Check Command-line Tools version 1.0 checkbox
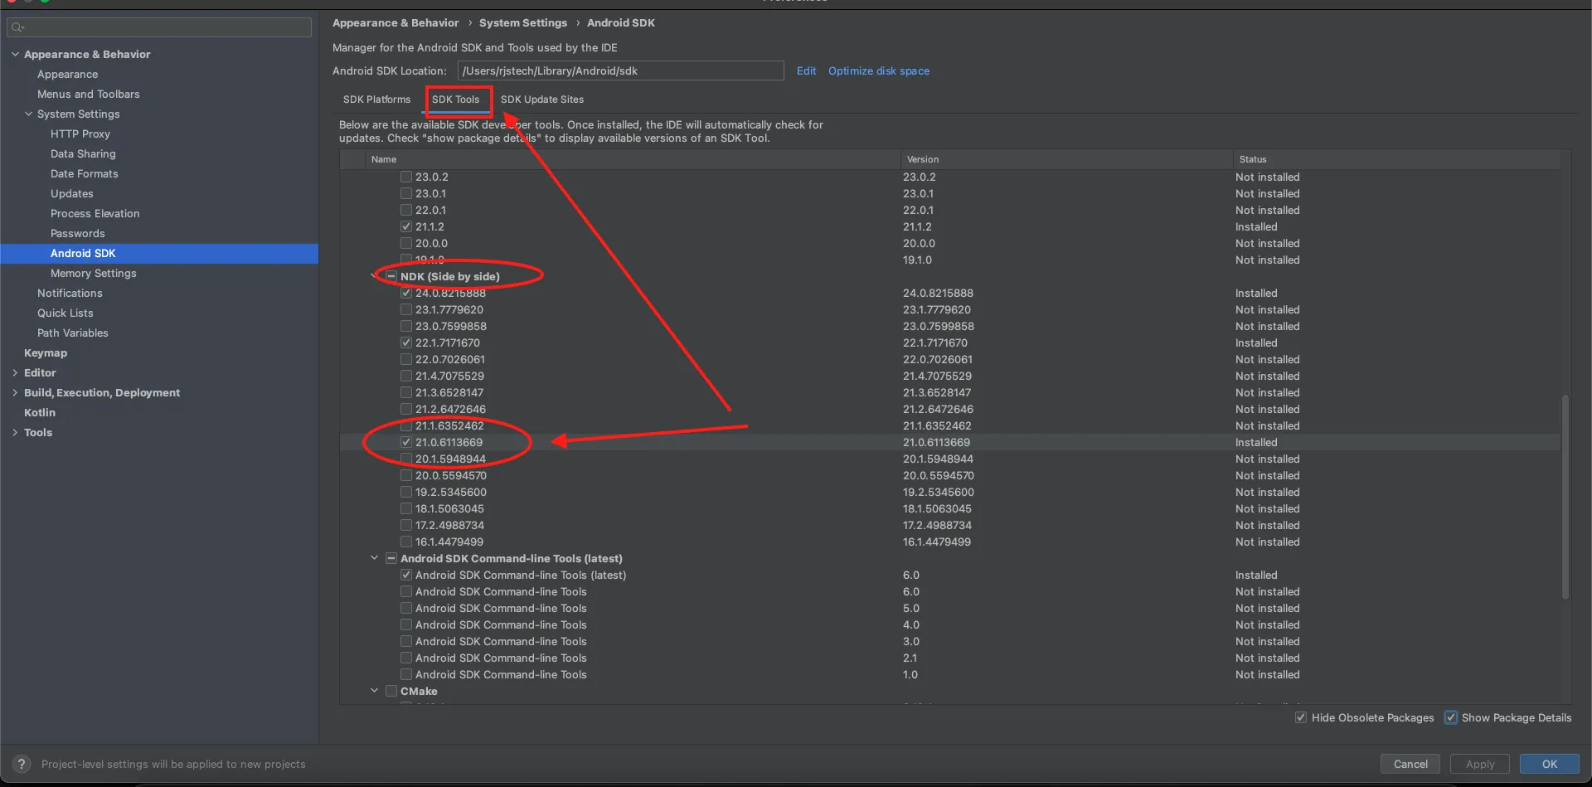Image resolution: width=1592 pixels, height=787 pixels. pos(406,674)
